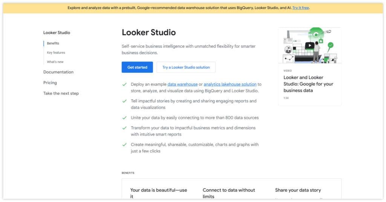The image size is (386, 202).
Task: Go to Pricing section
Action: coord(50,83)
